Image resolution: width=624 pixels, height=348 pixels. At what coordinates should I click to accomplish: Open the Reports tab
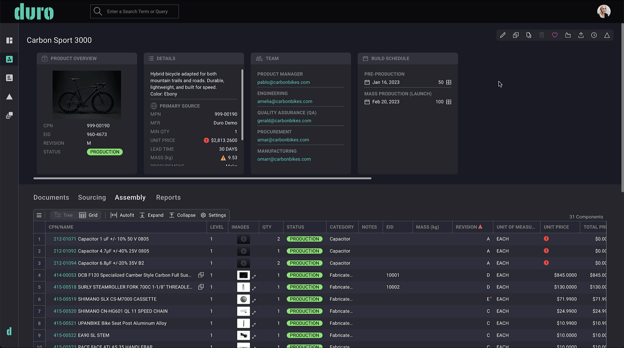[168, 197]
